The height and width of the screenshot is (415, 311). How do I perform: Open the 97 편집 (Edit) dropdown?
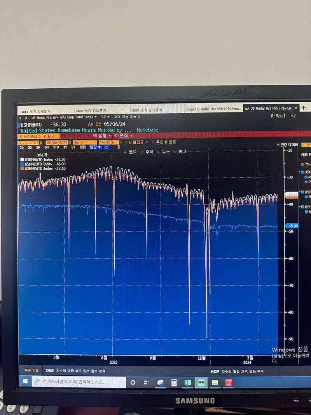click(123, 135)
